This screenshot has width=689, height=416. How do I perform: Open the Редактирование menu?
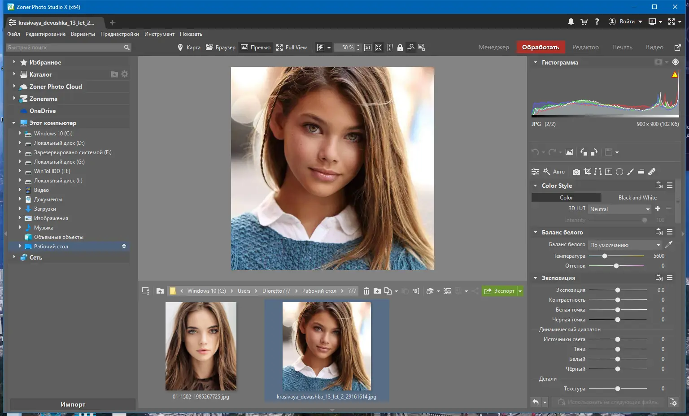[45, 34]
